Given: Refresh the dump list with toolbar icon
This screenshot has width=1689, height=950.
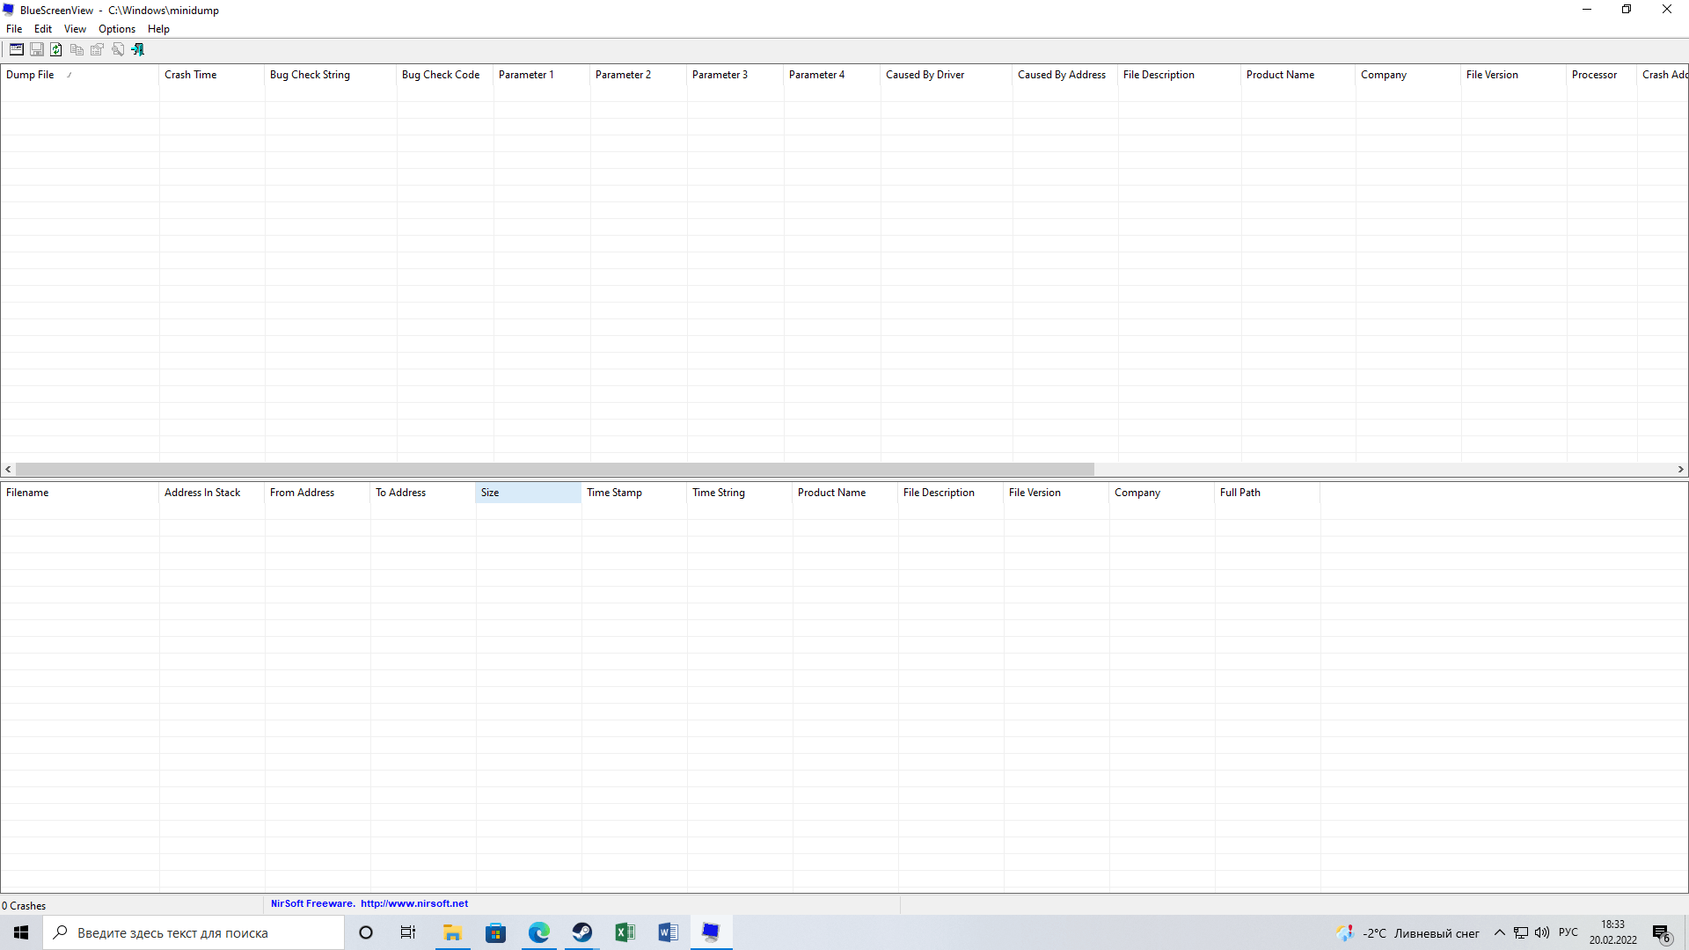Looking at the screenshot, I should pyautogui.click(x=56, y=49).
